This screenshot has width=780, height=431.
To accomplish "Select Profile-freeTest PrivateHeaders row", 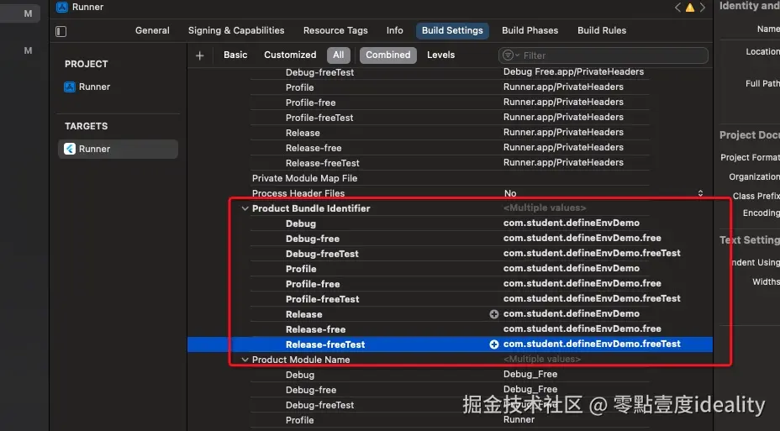I will [x=451, y=118].
